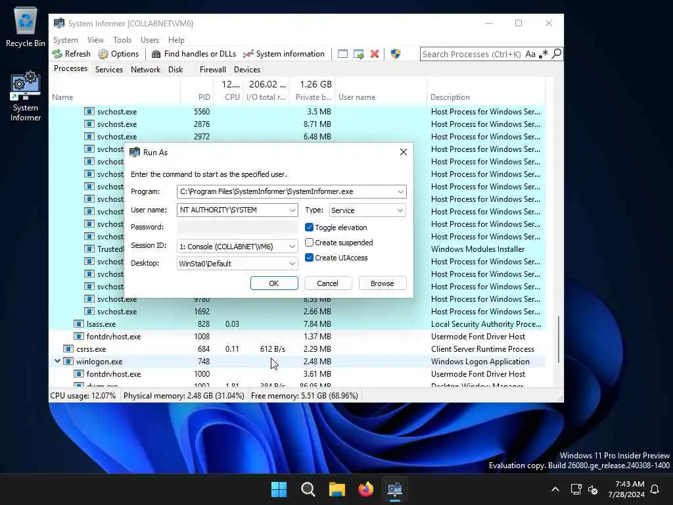
Task: Select the Processes tab
Action: [70, 68]
